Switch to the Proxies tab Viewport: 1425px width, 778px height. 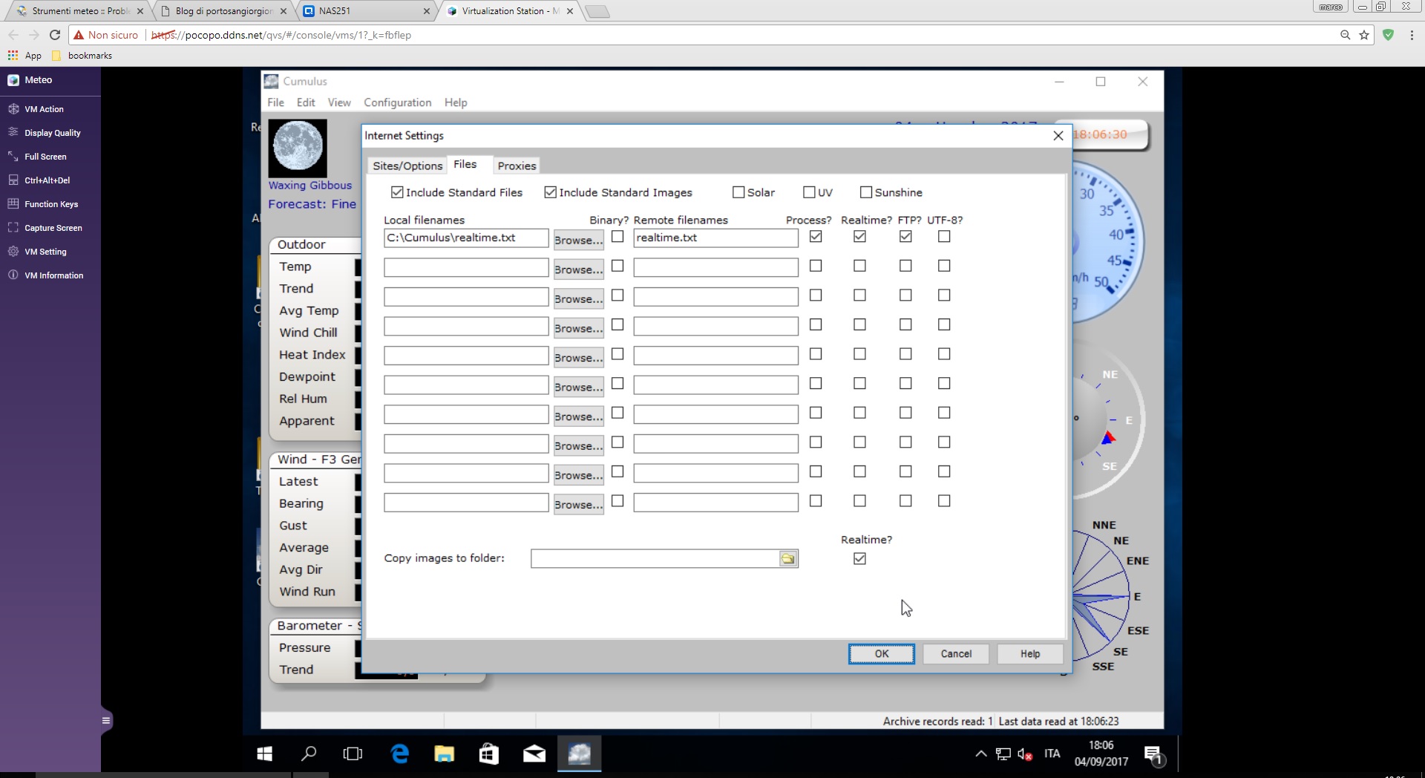pyautogui.click(x=517, y=166)
